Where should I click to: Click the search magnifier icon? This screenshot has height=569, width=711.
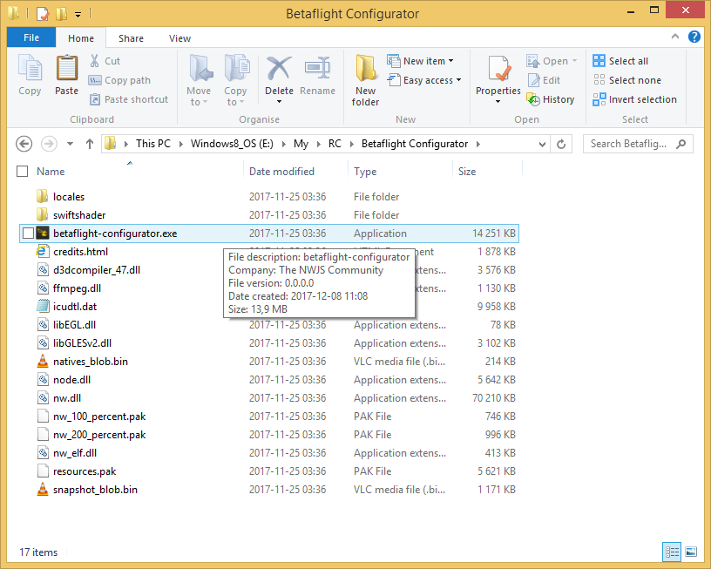coord(681,144)
